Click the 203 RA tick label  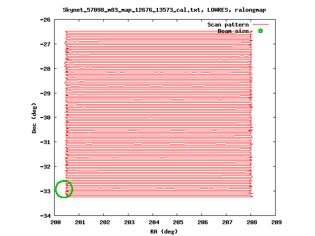(x=129, y=222)
